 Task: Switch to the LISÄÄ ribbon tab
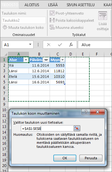coord(53,5)
